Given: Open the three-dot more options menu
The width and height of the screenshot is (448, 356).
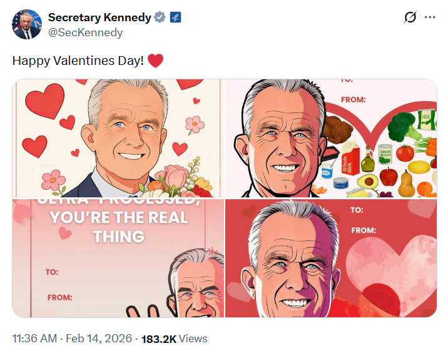Looking at the screenshot, I should click(x=430, y=17).
